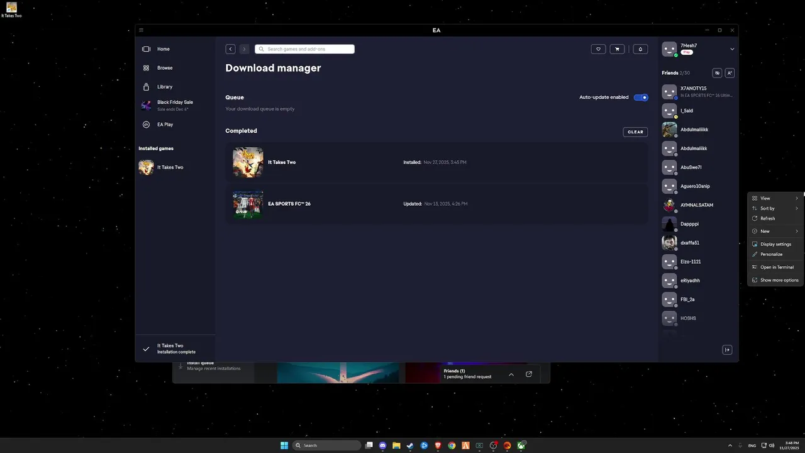Image resolution: width=805 pixels, height=453 pixels.
Task: Click the add friend icon
Action: pyautogui.click(x=730, y=73)
